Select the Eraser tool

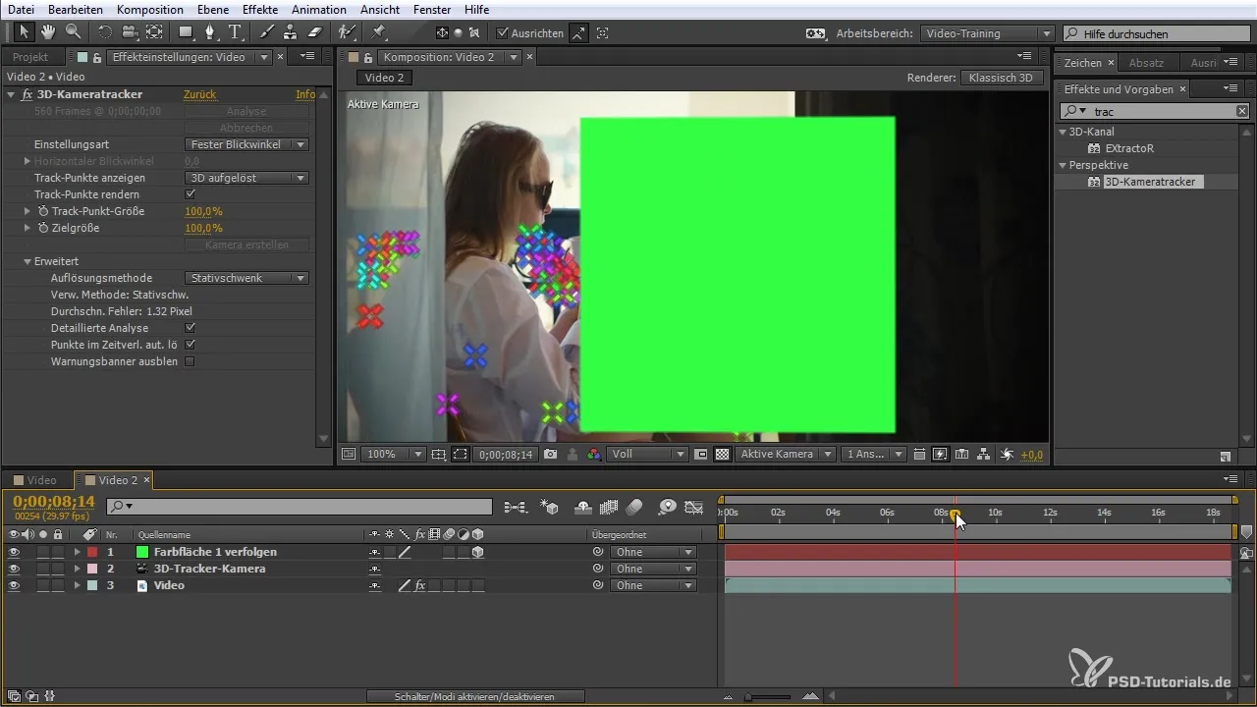[315, 32]
